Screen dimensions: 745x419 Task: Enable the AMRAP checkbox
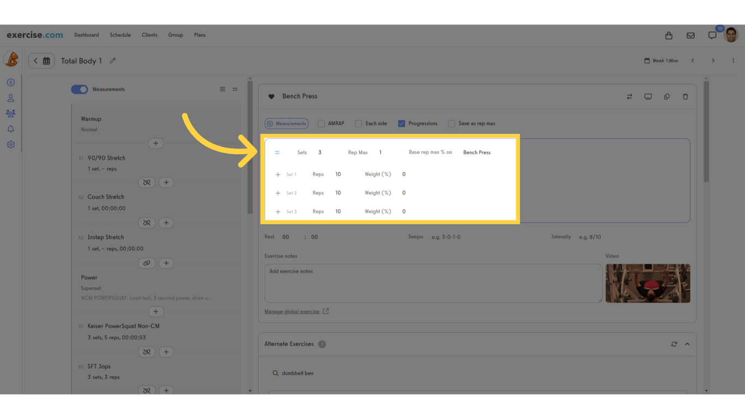321,123
